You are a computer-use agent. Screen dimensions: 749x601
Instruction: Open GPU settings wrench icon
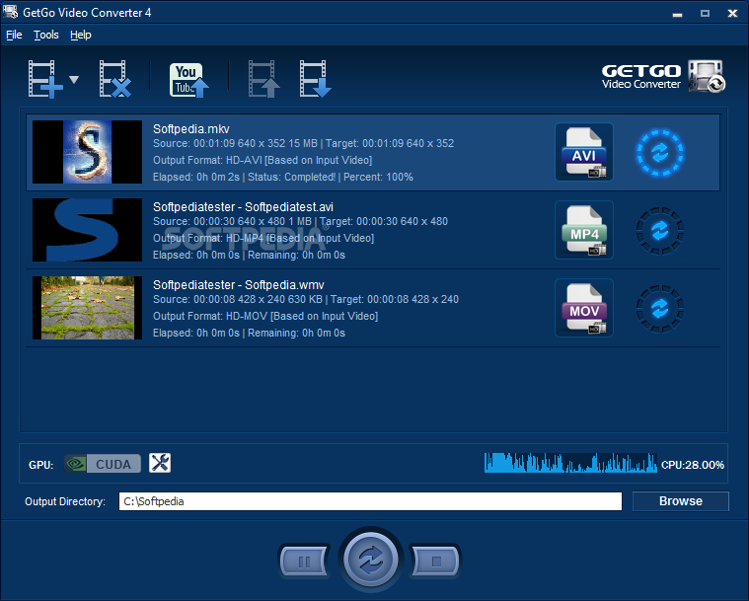(x=160, y=463)
